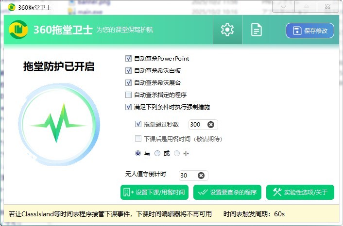Enable 自动查杀指定的程序 checkbox
The width and height of the screenshot is (343, 226).
pyautogui.click(x=129, y=95)
